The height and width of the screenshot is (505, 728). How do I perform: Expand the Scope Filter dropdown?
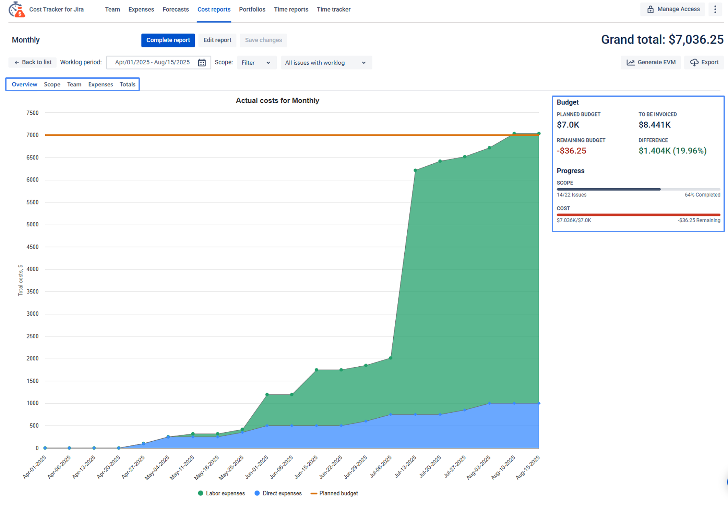click(x=256, y=63)
